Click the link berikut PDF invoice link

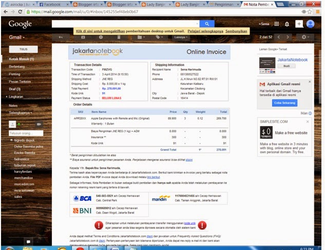154,177
